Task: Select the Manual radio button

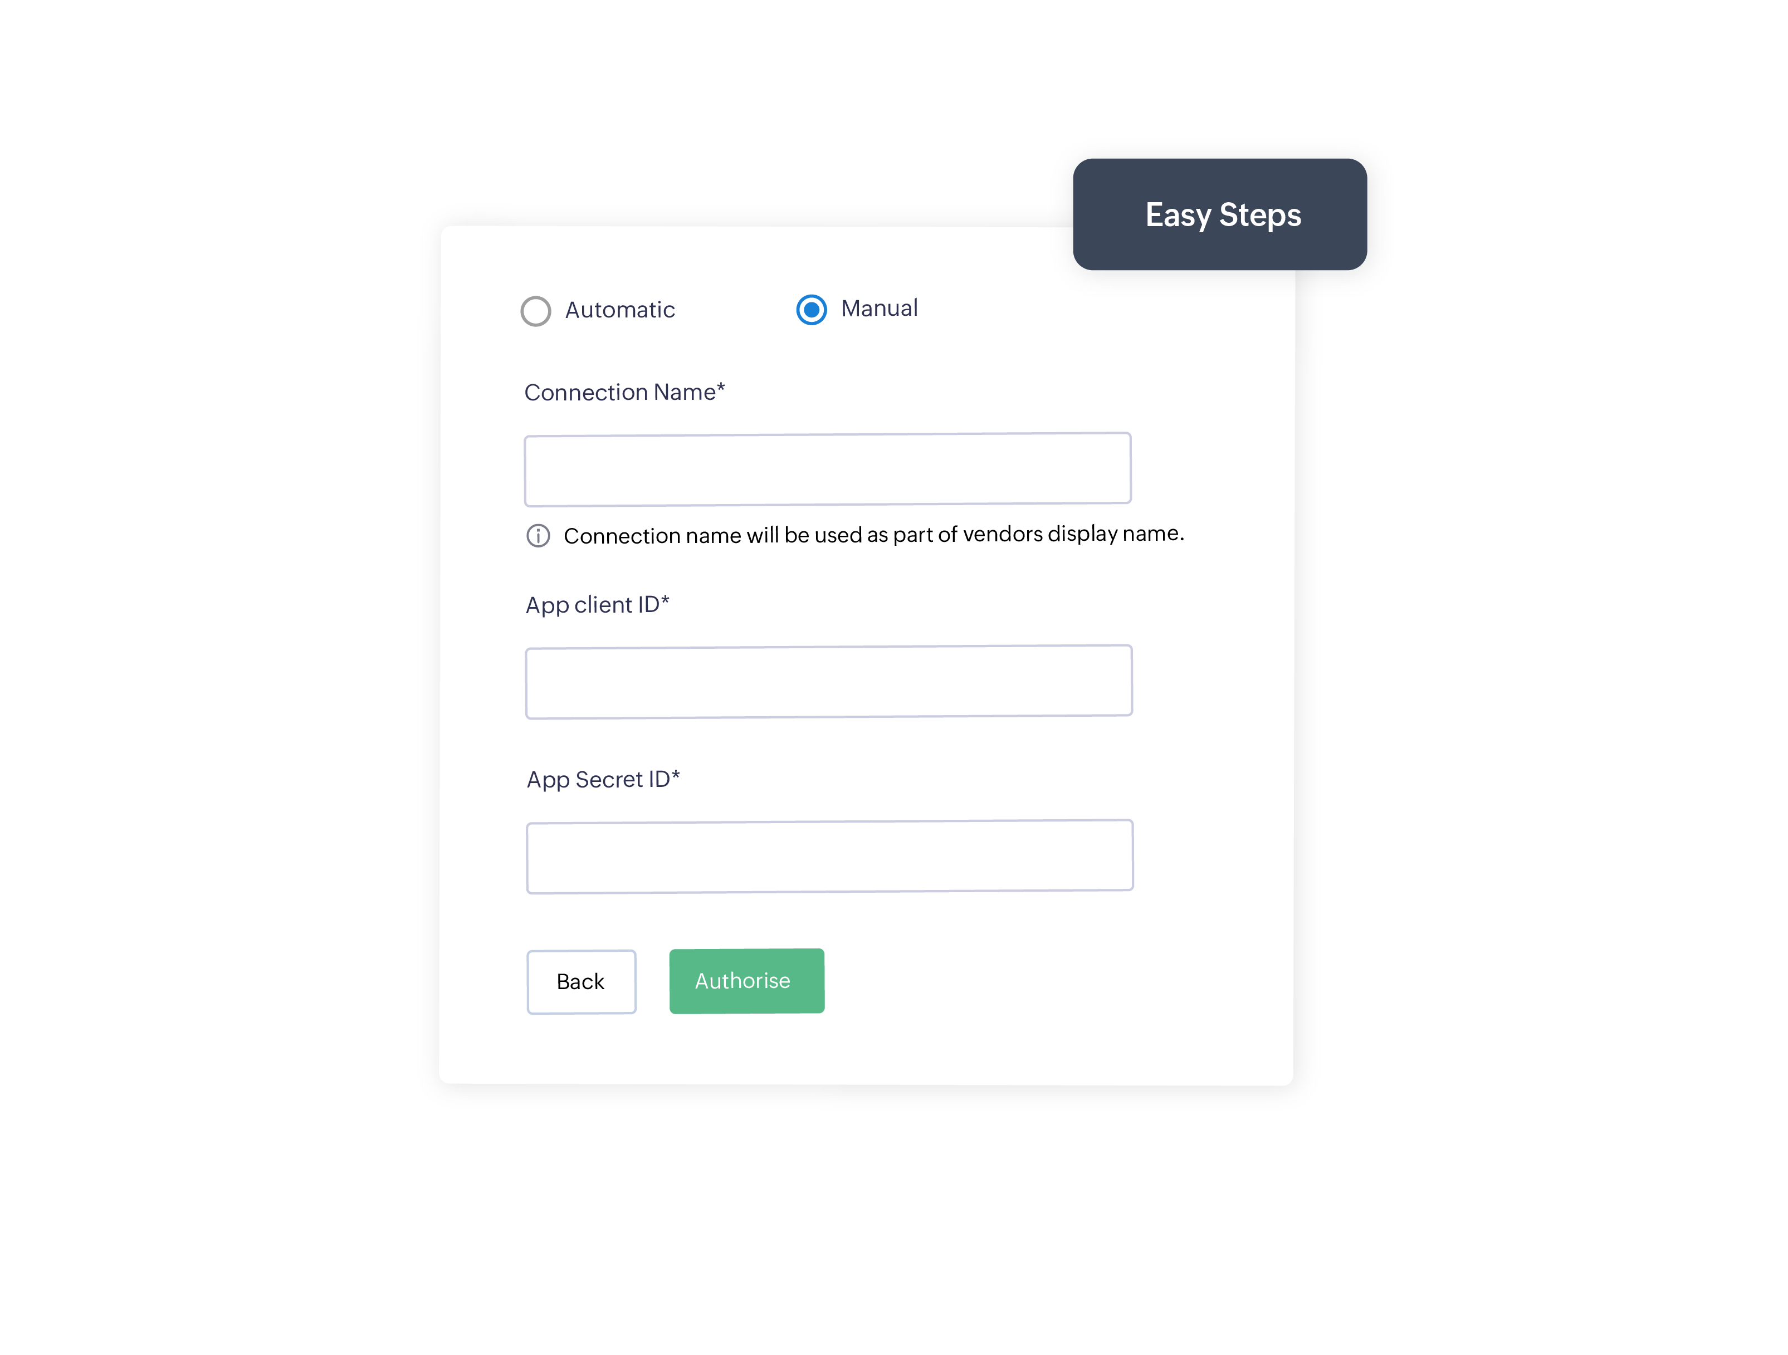Action: pos(812,310)
